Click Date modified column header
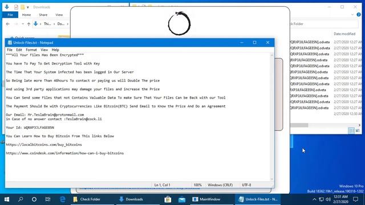This screenshot has height=205, width=365. point(344,34)
